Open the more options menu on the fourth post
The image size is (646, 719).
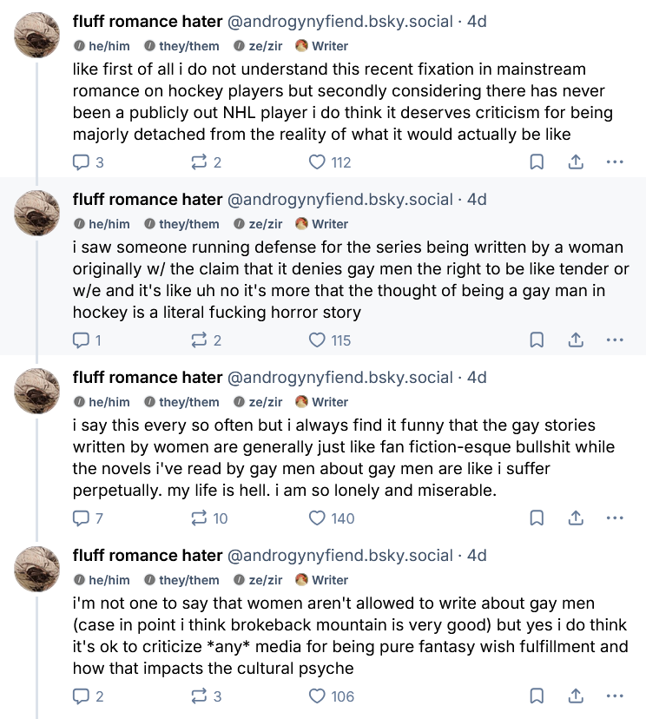616,696
